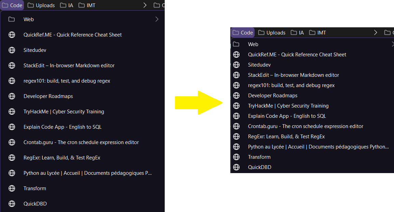
Task: Open Code folder in right bookmarks bar
Action: [243, 33]
